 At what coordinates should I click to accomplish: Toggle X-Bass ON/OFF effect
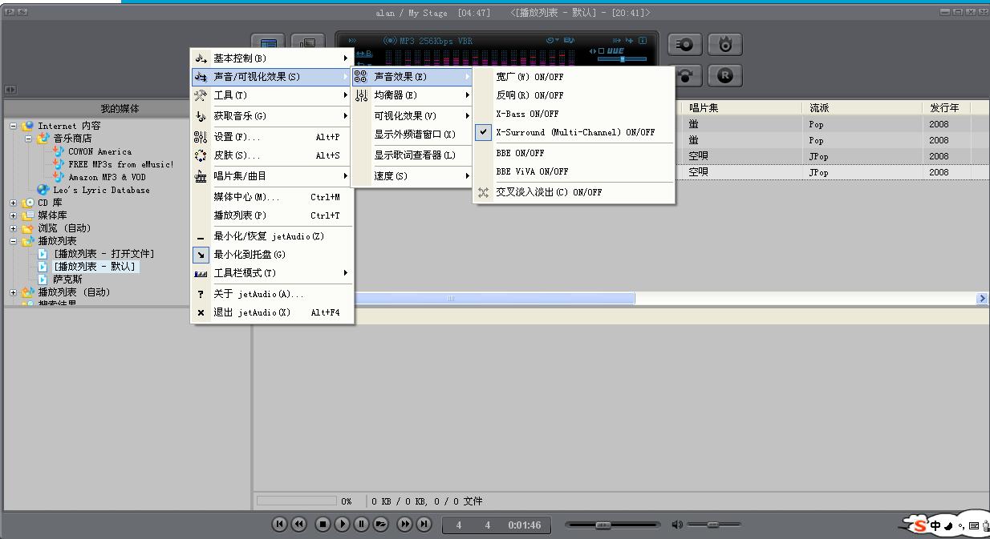tap(527, 115)
